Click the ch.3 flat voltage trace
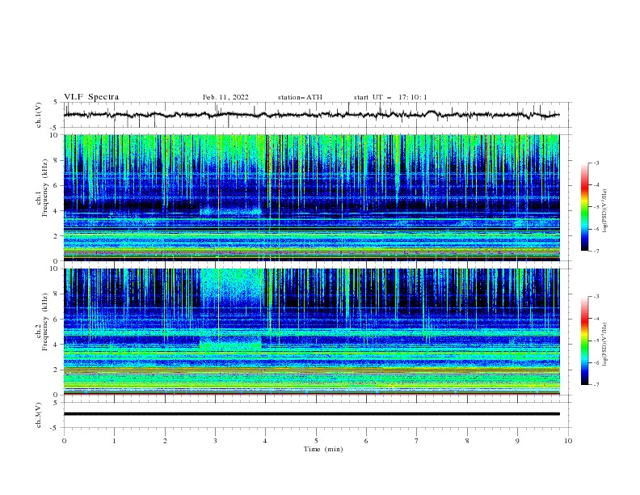This screenshot has height=495, width=640. (x=311, y=414)
